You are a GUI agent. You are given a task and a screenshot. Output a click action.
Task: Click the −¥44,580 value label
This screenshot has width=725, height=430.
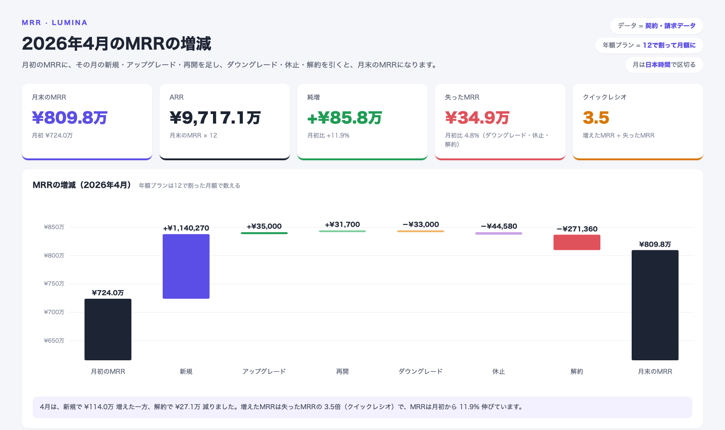pyautogui.click(x=499, y=226)
